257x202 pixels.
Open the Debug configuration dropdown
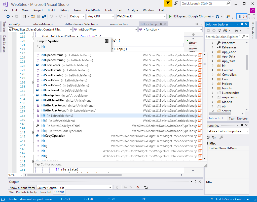(x=84, y=16)
